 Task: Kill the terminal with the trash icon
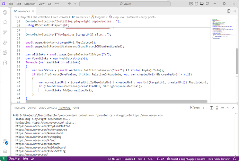(x=217, y=108)
